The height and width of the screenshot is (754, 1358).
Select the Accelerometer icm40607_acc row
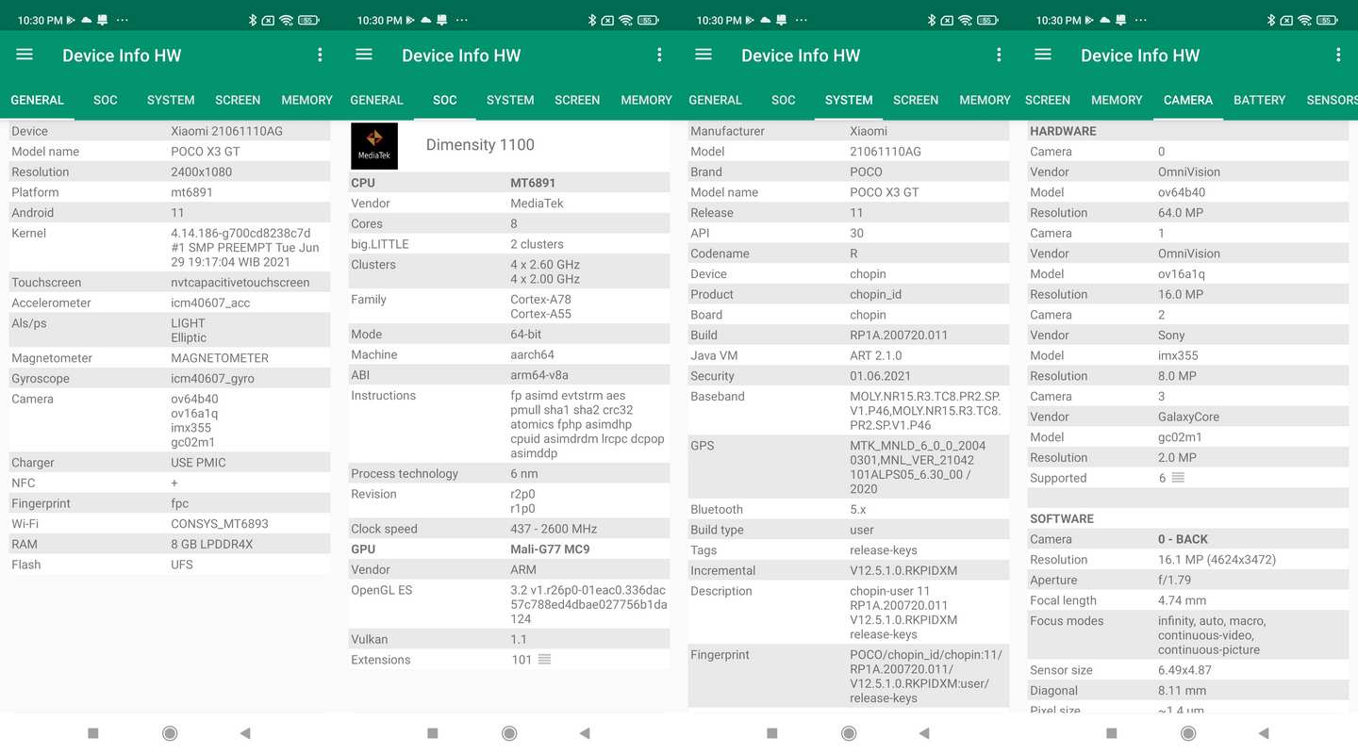point(170,303)
